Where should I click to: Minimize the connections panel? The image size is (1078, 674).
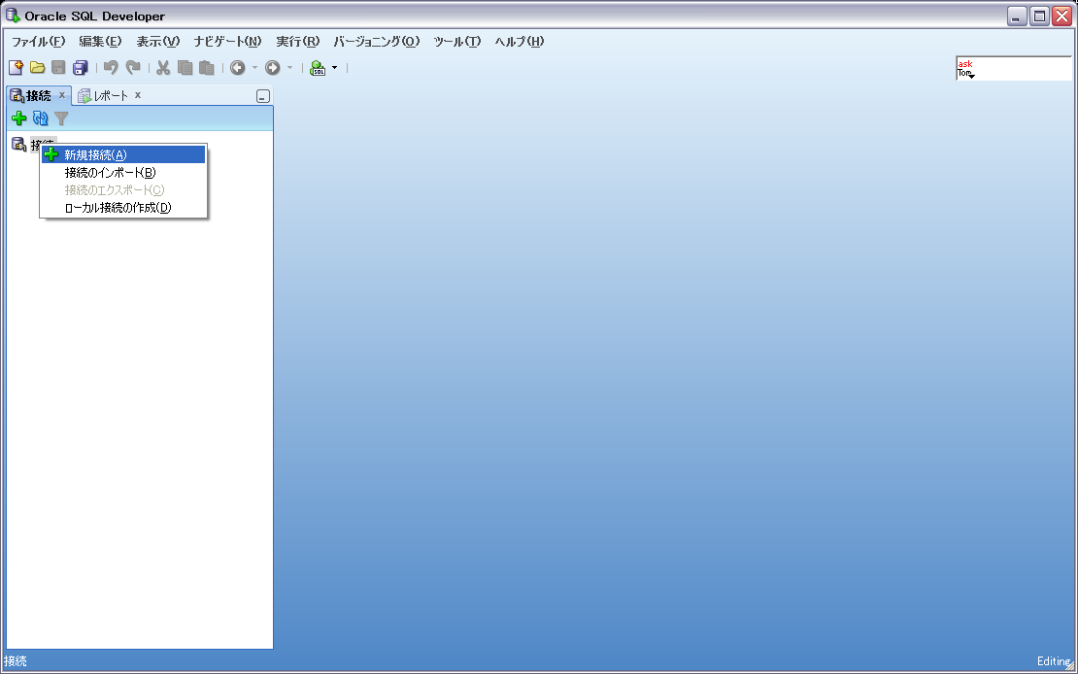point(262,96)
